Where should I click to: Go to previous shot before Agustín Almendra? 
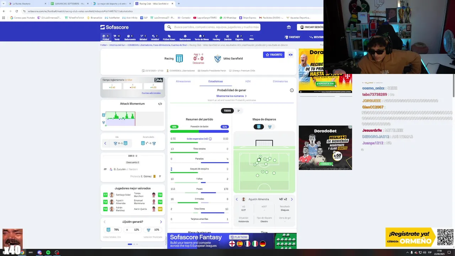(237, 199)
